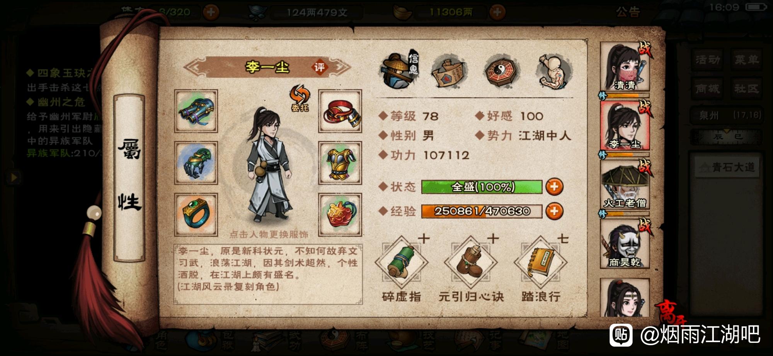The width and height of the screenshot is (773, 356).
Task: Expand the left quest panel arrow
Action: pos(14,177)
